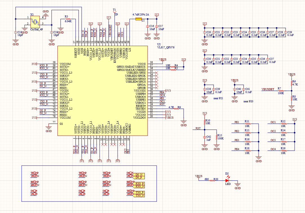
Task: Select the R9 4.7K resistor
Action: (x=178, y=109)
